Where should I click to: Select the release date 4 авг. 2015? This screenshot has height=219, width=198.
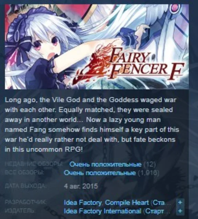click(81, 186)
